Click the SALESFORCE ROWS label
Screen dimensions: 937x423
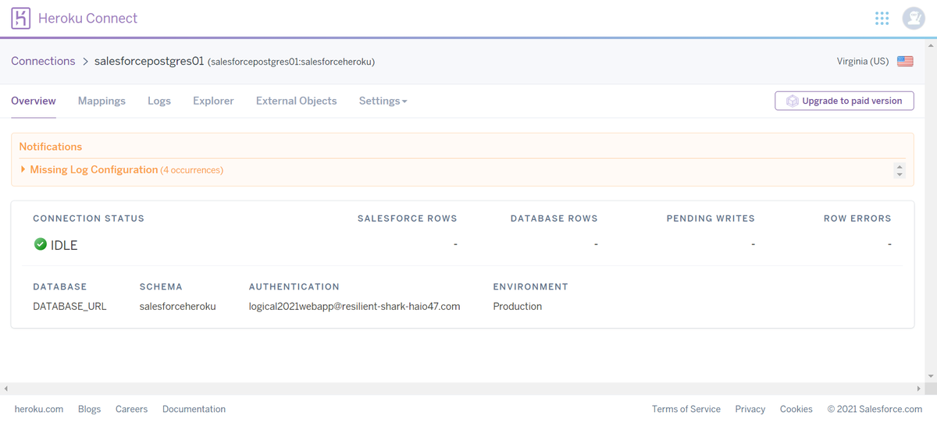(408, 219)
